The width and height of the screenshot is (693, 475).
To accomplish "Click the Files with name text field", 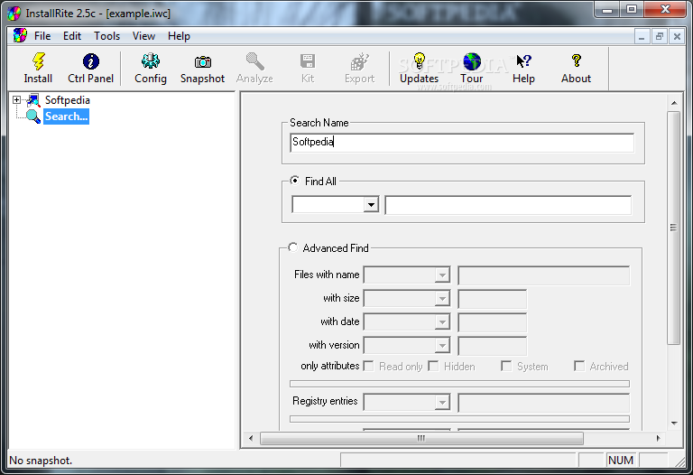I will pyautogui.click(x=543, y=275).
